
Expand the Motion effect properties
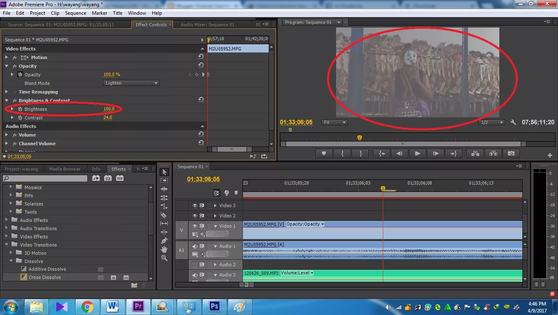click(x=7, y=57)
